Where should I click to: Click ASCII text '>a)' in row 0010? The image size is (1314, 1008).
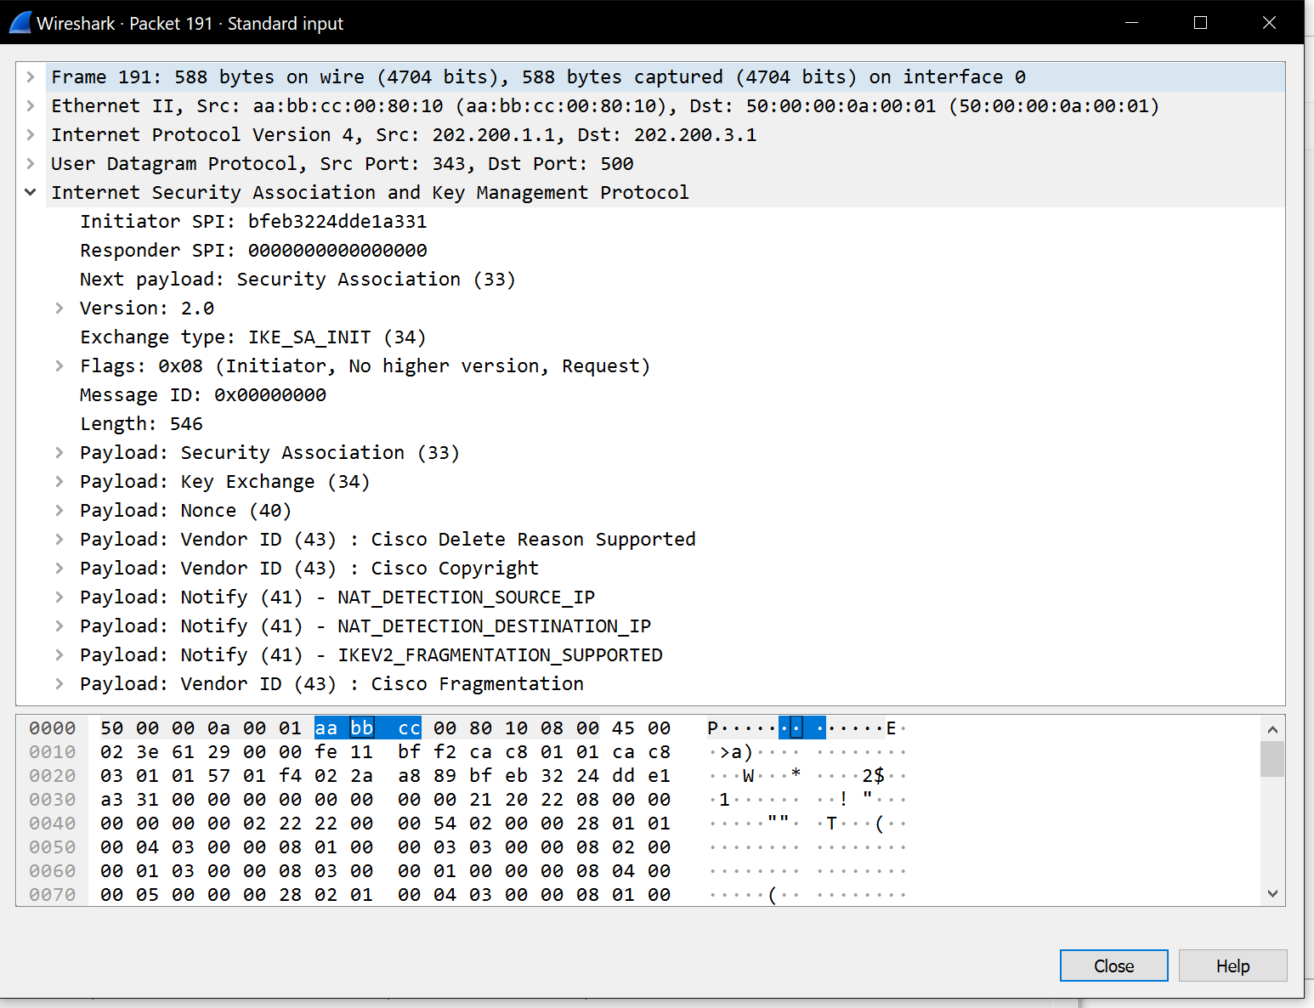tap(736, 752)
